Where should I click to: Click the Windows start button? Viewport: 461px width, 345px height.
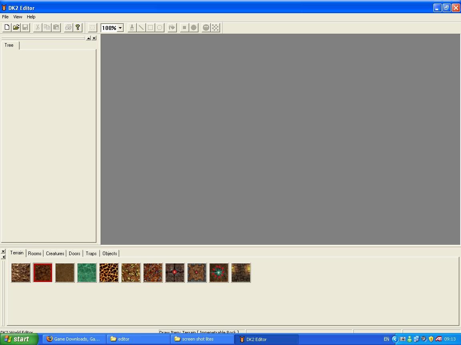19,339
